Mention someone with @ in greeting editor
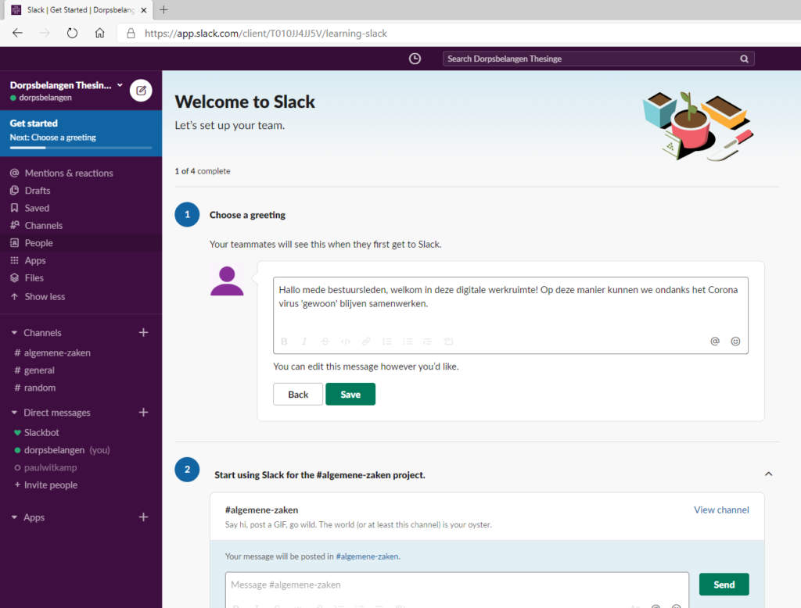801x608 pixels. (x=715, y=341)
